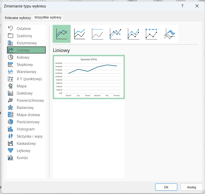Select the stacked line chart subtype icon
The width and height of the screenshot is (205, 194).
(x=80, y=34)
